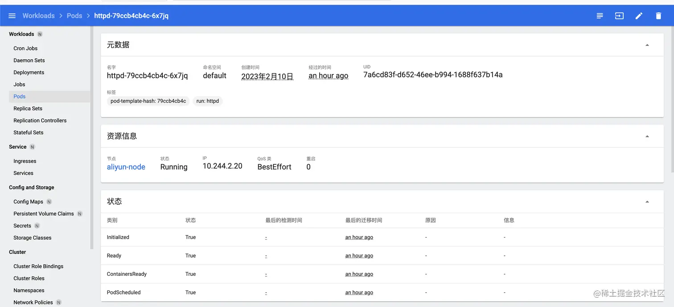The height and width of the screenshot is (307, 674).
Task: Select Workloads in the sidebar
Action: (21, 34)
